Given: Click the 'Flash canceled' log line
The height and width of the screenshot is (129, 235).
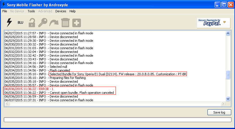Looking at the screenshot, I should click(37, 70).
